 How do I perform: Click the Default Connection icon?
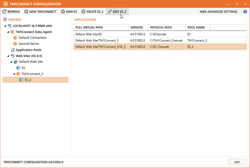click(x=15, y=38)
